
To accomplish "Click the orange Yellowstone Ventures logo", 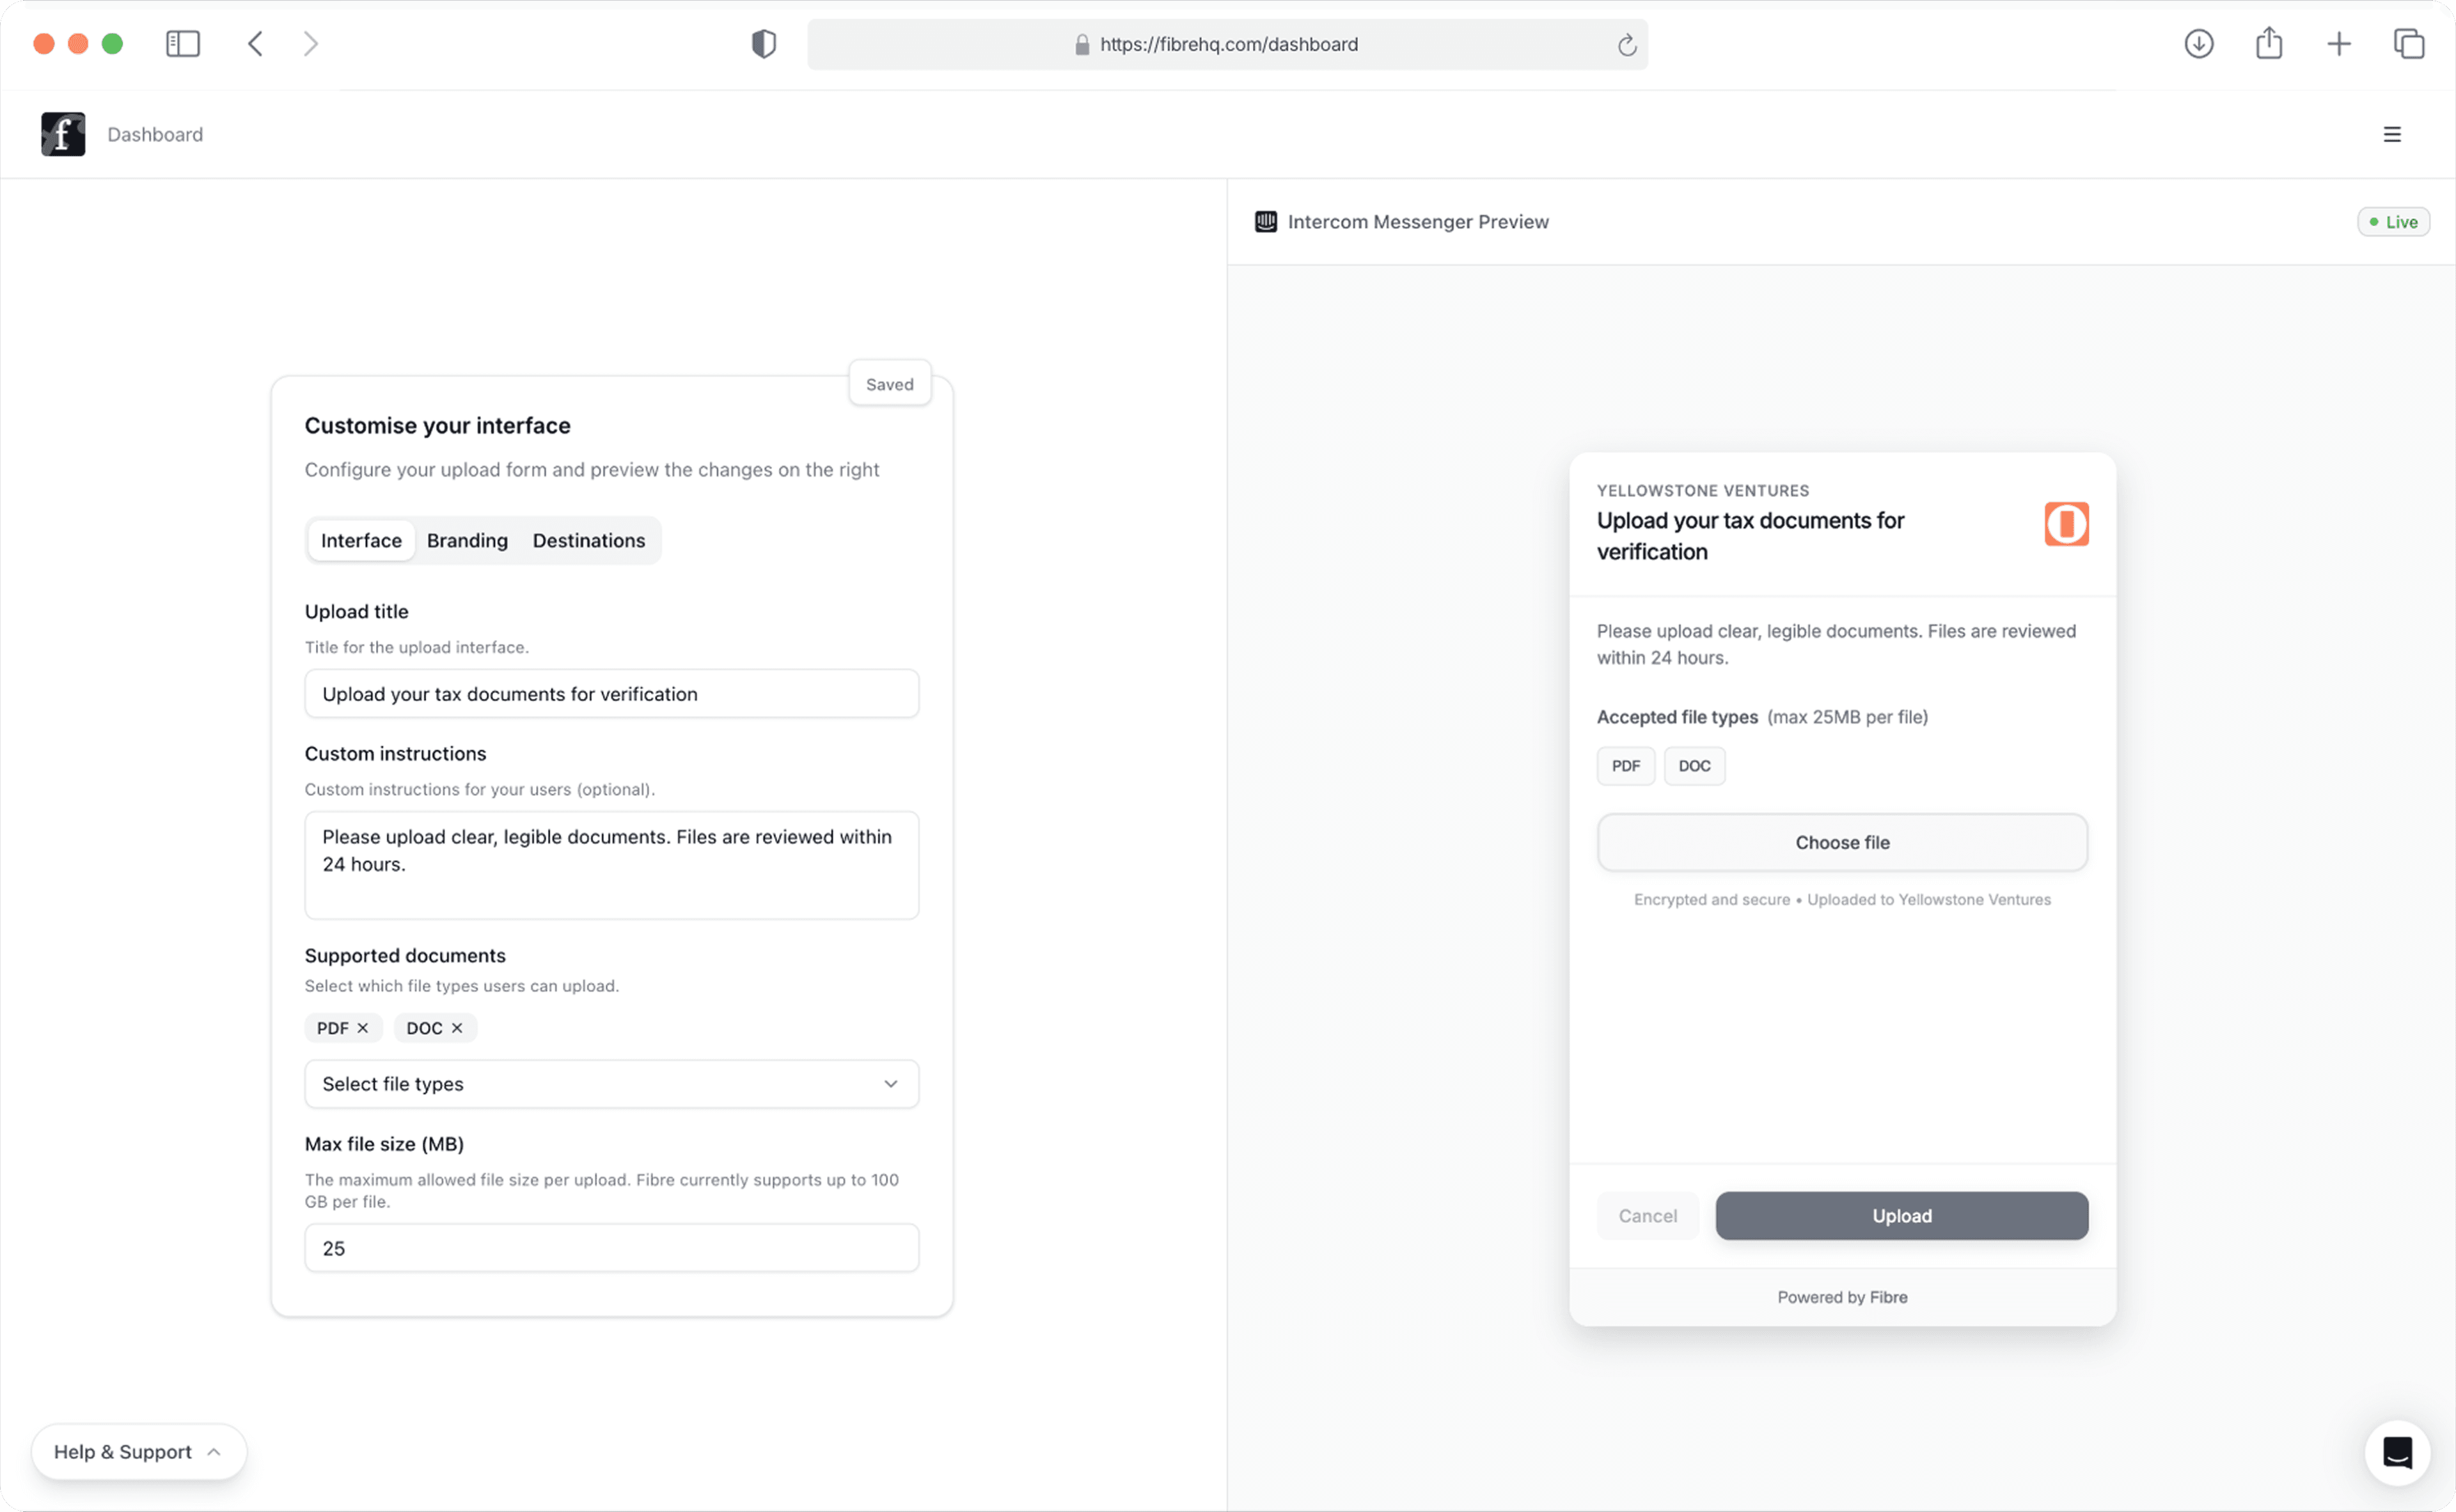I will point(2066,524).
